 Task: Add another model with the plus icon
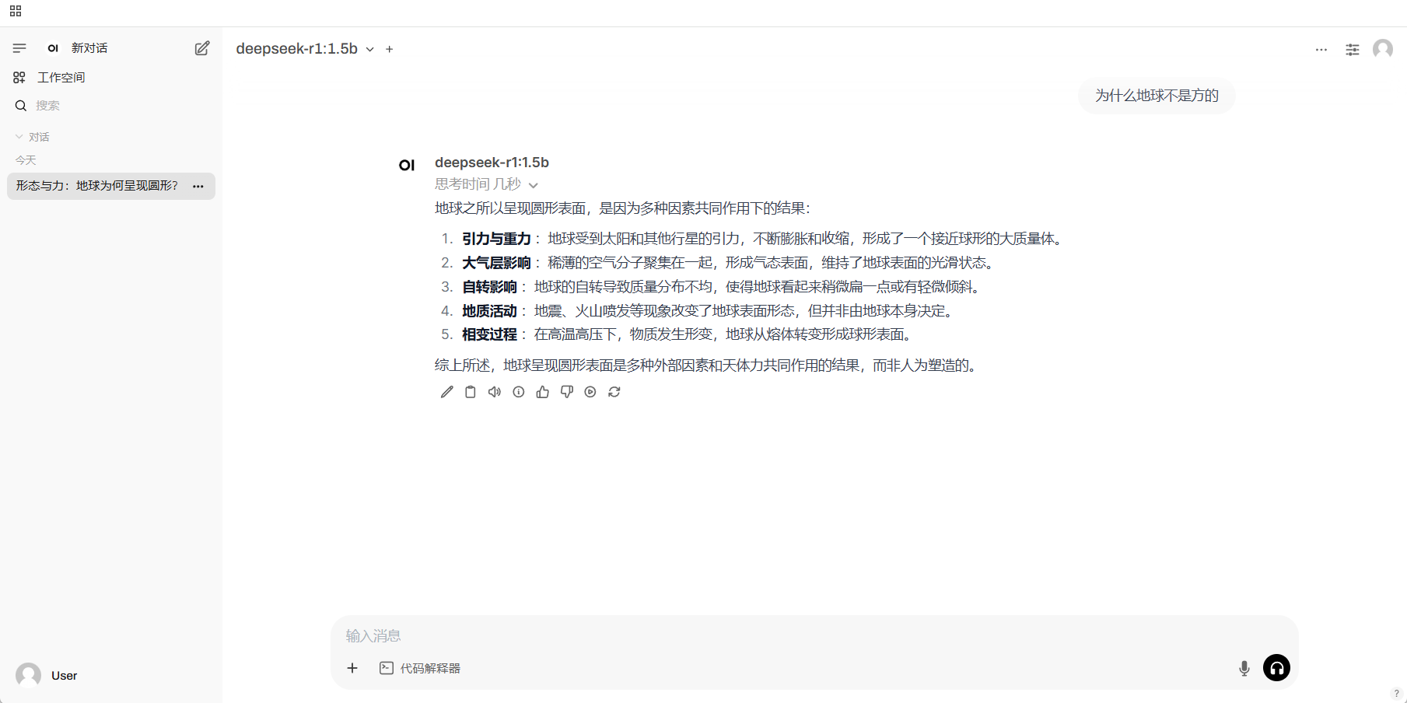click(390, 49)
